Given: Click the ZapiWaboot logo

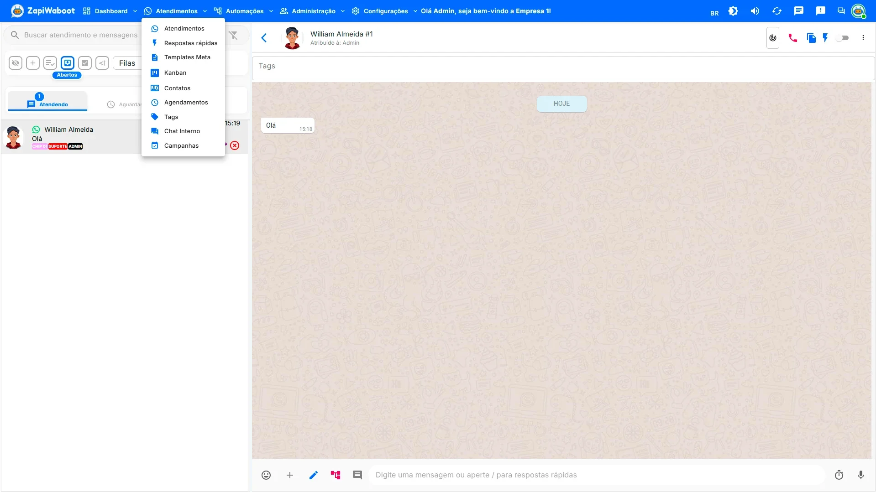Looking at the screenshot, I should tap(43, 11).
